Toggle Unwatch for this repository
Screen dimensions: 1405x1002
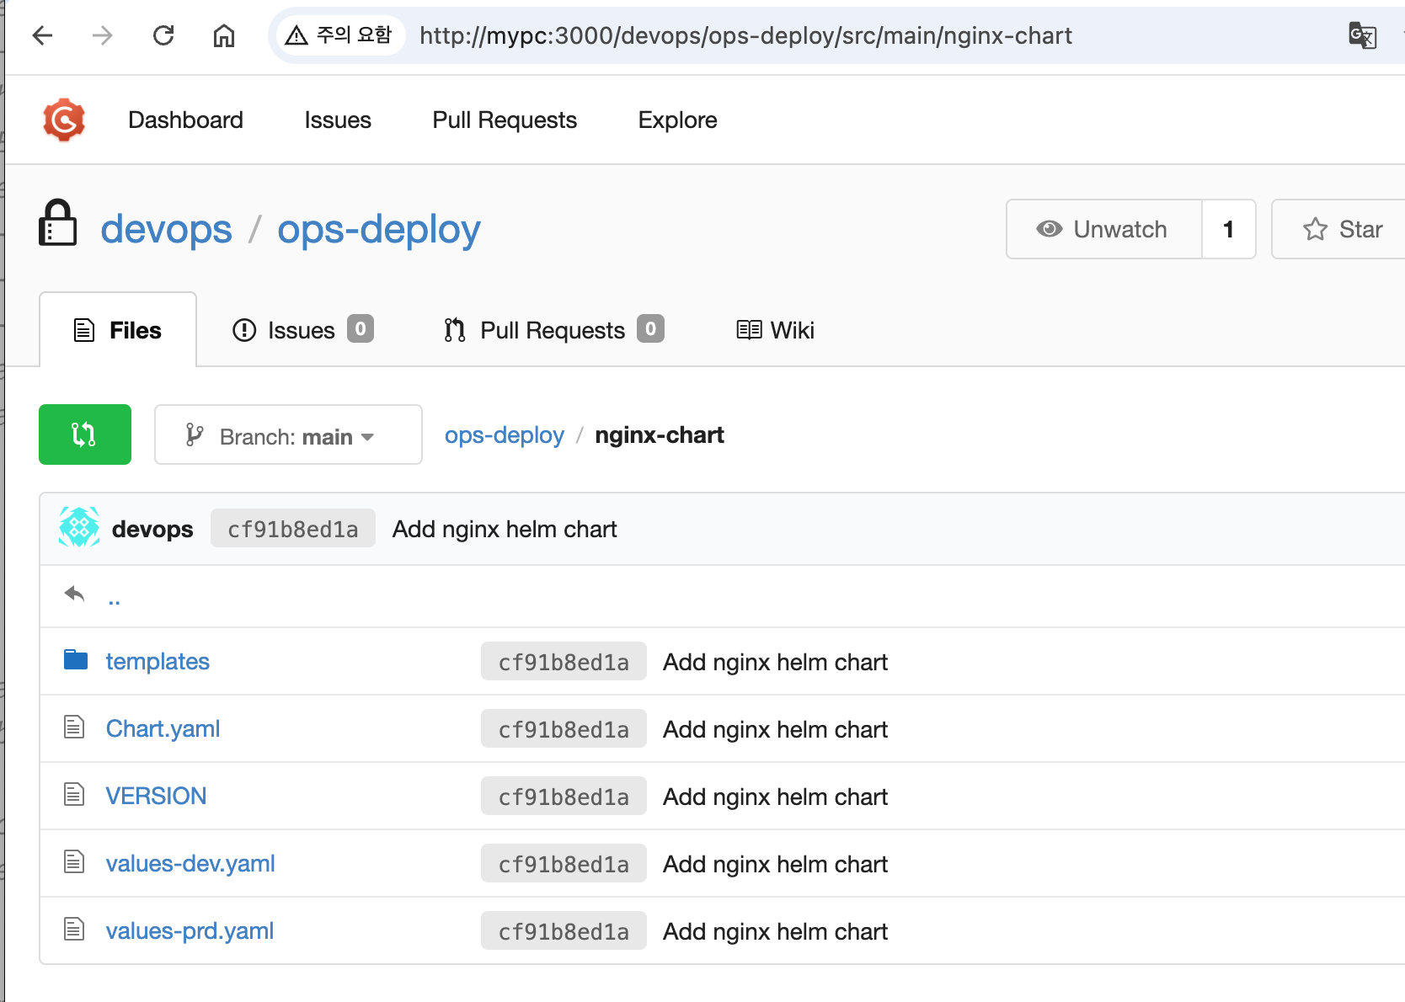pyautogui.click(x=1104, y=229)
